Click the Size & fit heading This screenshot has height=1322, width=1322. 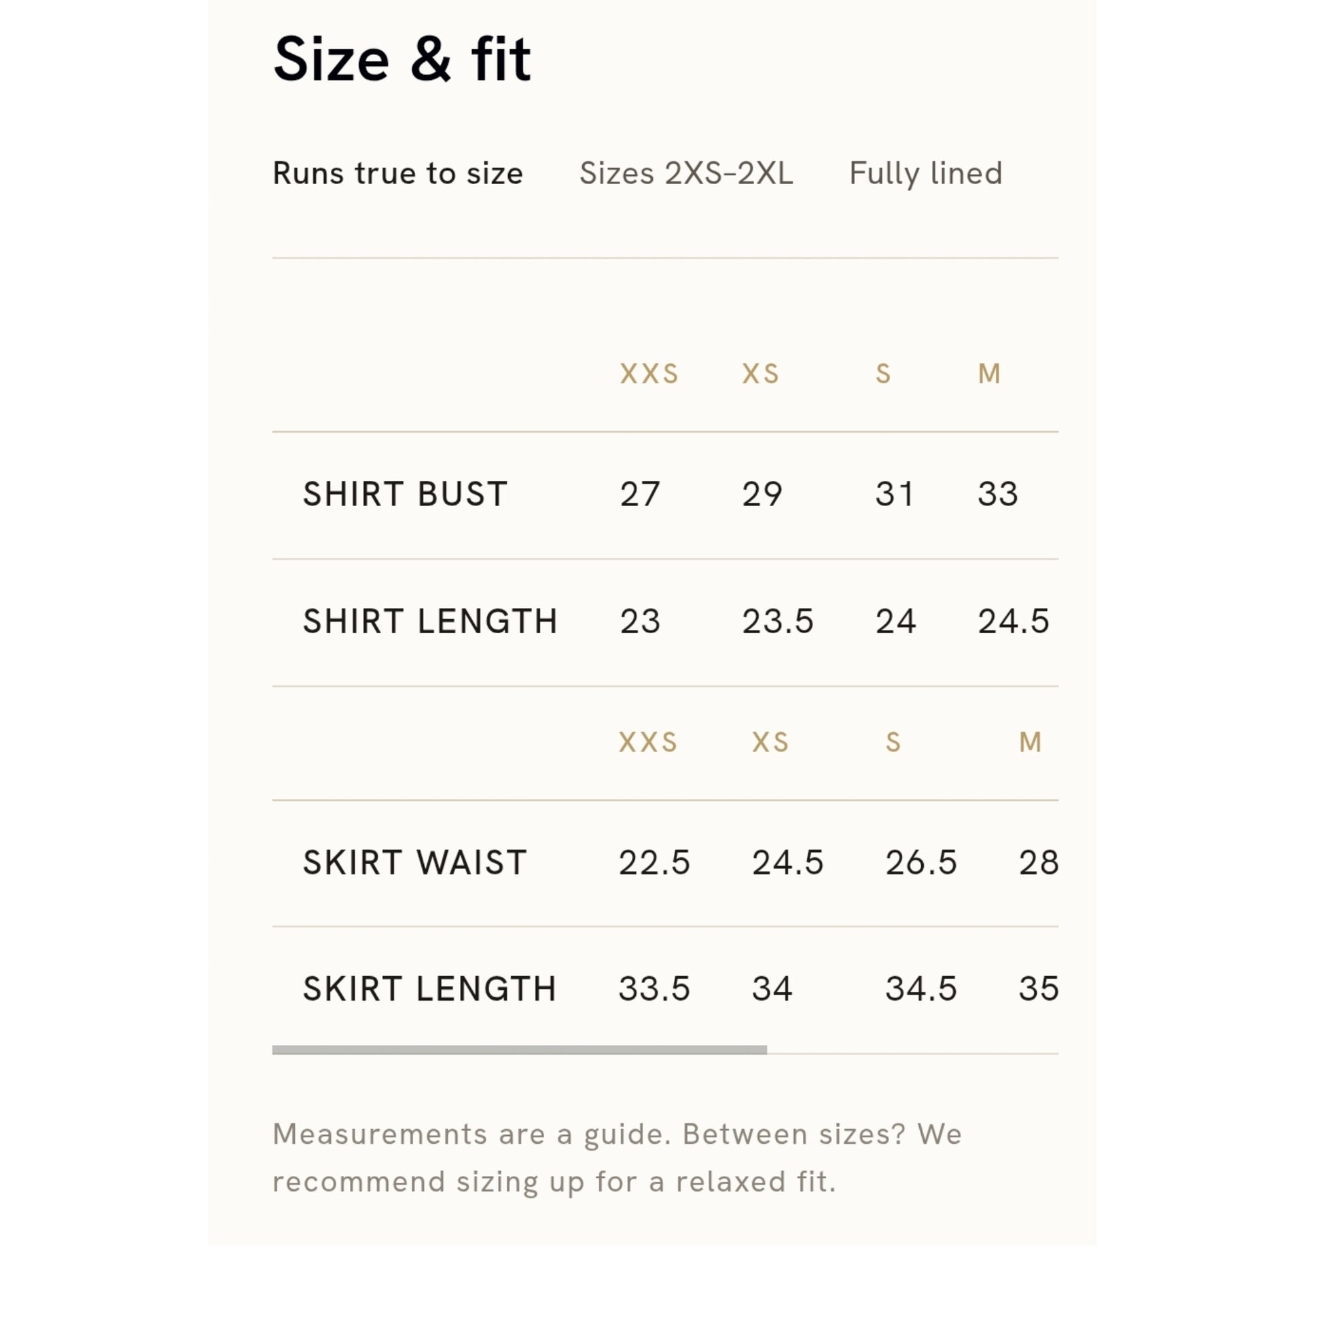(402, 59)
